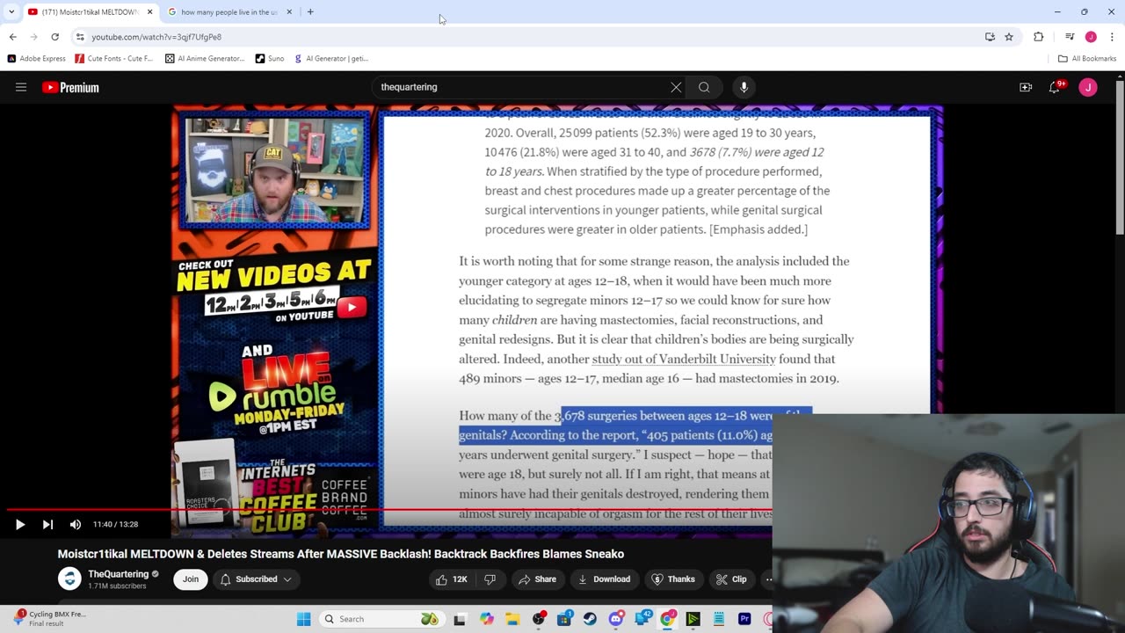Create a Clip of the video
The width and height of the screenshot is (1125, 633).
(x=731, y=579)
